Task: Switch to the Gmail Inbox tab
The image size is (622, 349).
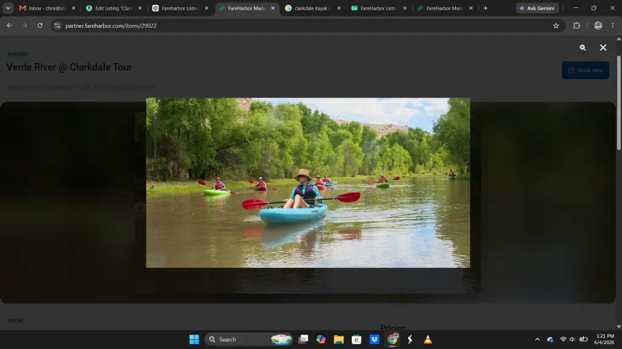Action: click(47, 8)
